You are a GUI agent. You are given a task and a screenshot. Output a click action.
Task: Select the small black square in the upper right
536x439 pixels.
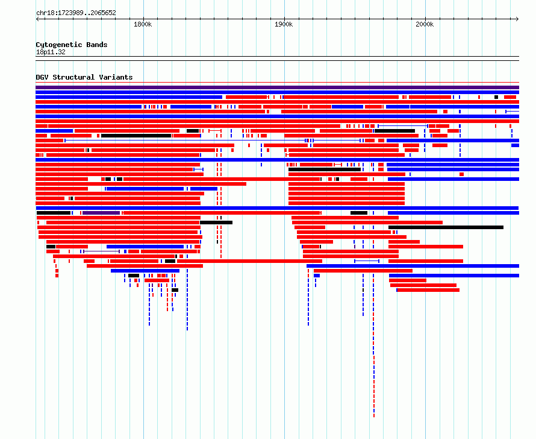click(x=496, y=97)
